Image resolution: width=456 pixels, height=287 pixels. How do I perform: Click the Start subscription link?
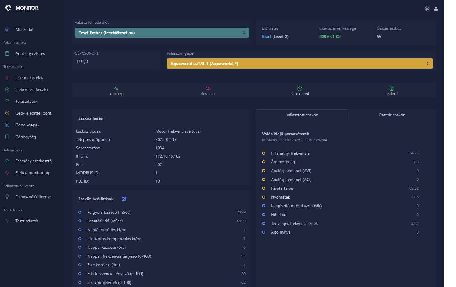coord(266,37)
